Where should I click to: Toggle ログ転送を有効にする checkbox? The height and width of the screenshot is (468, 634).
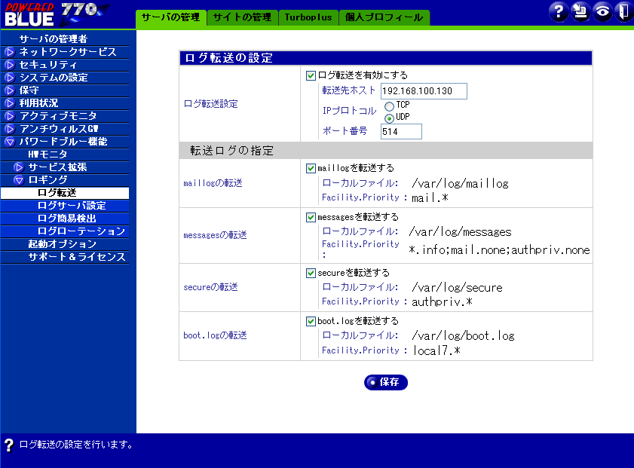[x=311, y=75]
